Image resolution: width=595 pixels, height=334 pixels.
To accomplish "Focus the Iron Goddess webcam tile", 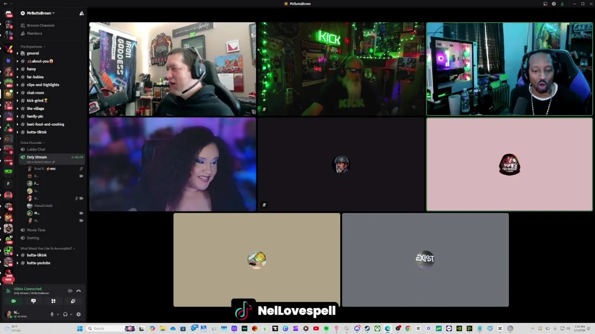I will (172, 69).
